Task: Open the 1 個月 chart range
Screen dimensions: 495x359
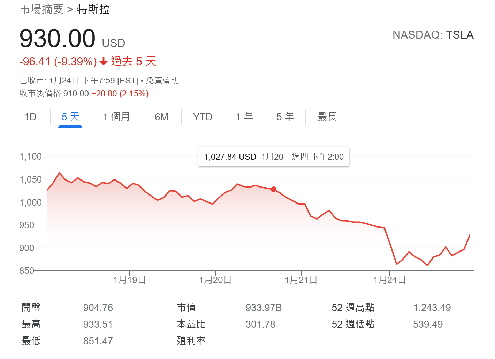Action: coord(116,117)
